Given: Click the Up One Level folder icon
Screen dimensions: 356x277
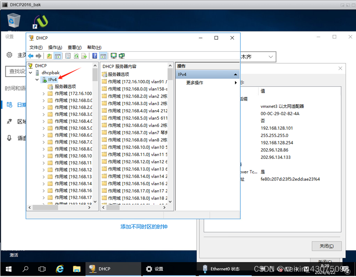Looking at the screenshot, I should [49, 56].
